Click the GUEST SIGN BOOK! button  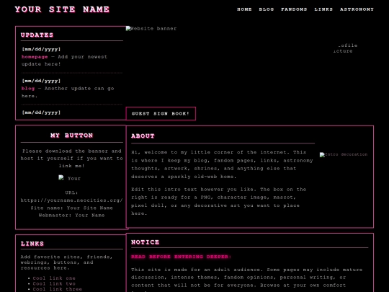tap(161, 114)
